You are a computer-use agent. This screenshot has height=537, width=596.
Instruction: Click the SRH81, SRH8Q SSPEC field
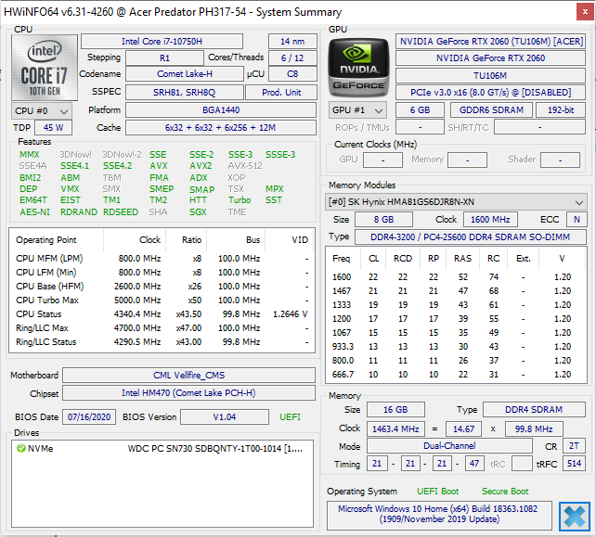click(185, 93)
